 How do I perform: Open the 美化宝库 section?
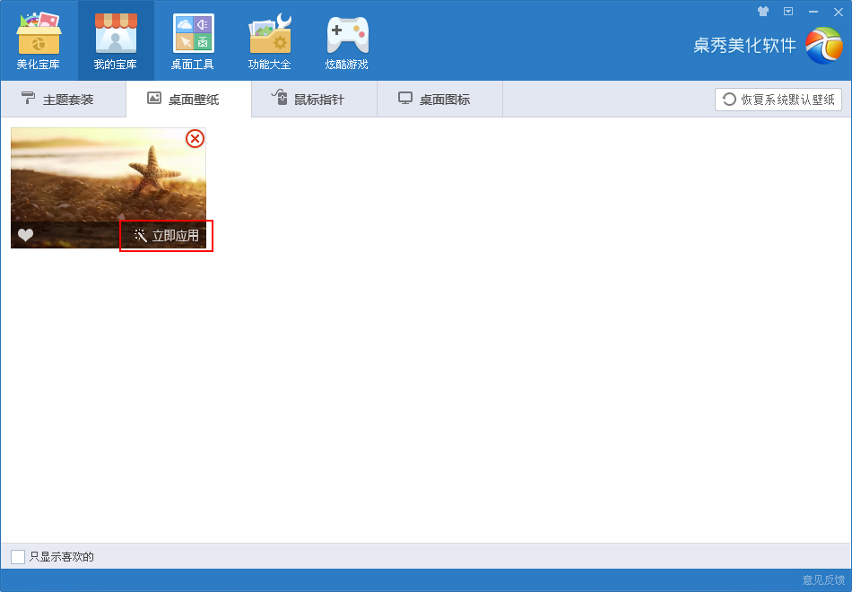(x=39, y=40)
